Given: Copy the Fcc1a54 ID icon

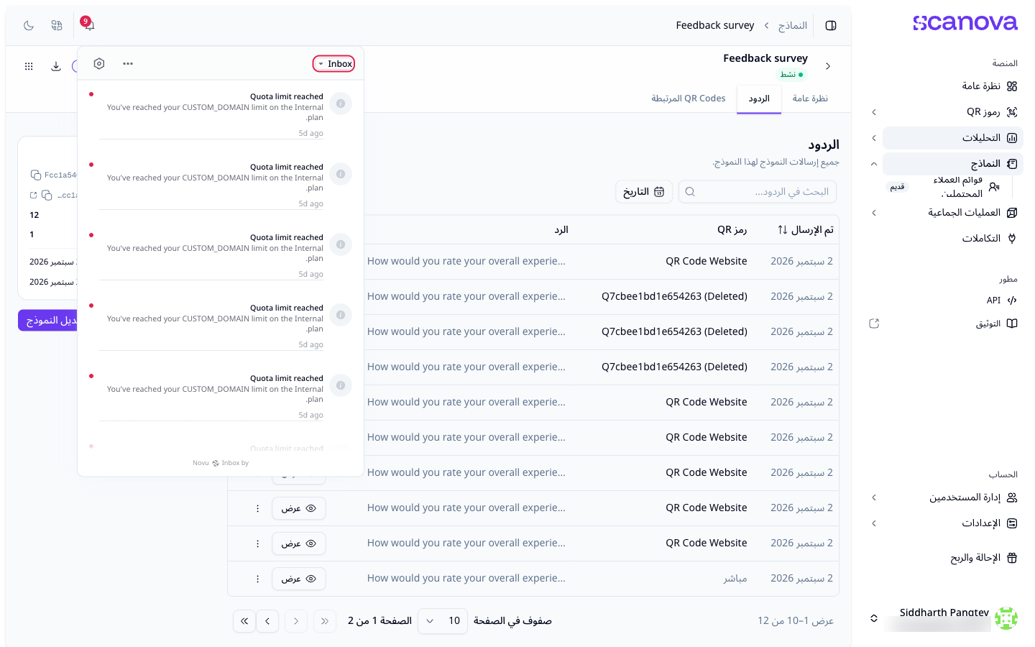Looking at the screenshot, I should [35, 175].
